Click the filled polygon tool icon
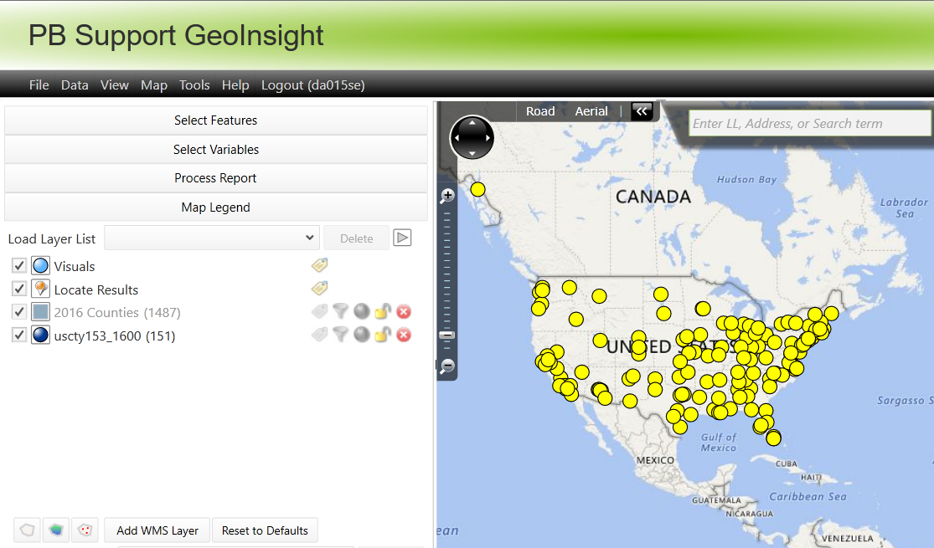This screenshot has height=548, width=934. coord(55,530)
